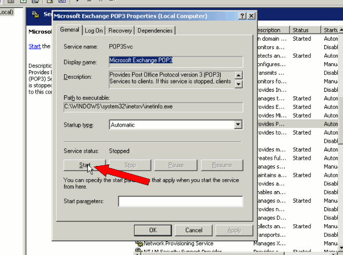Click 'Started' status in the 'n domain ...' row
Image resolution: width=343 pixels, height=255 pixels.
(x=302, y=39)
